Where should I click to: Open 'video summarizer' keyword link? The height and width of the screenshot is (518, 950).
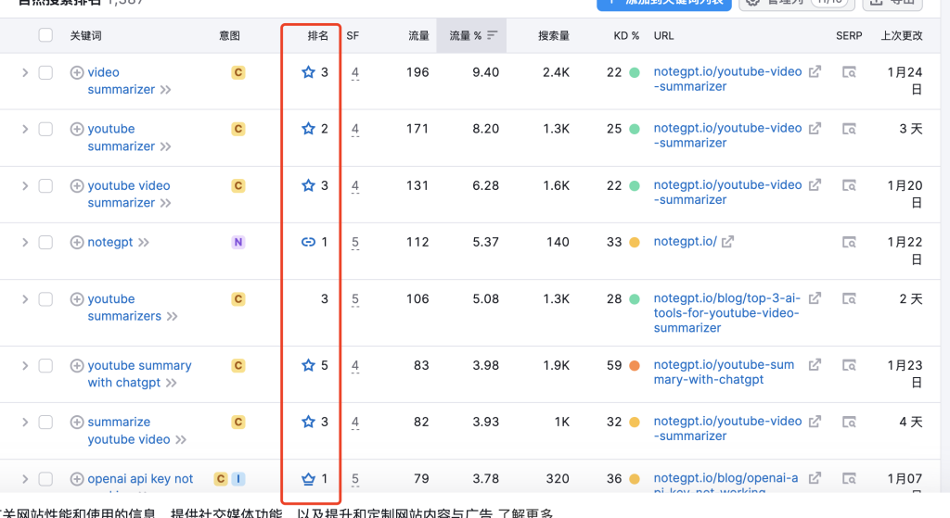tap(122, 82)
